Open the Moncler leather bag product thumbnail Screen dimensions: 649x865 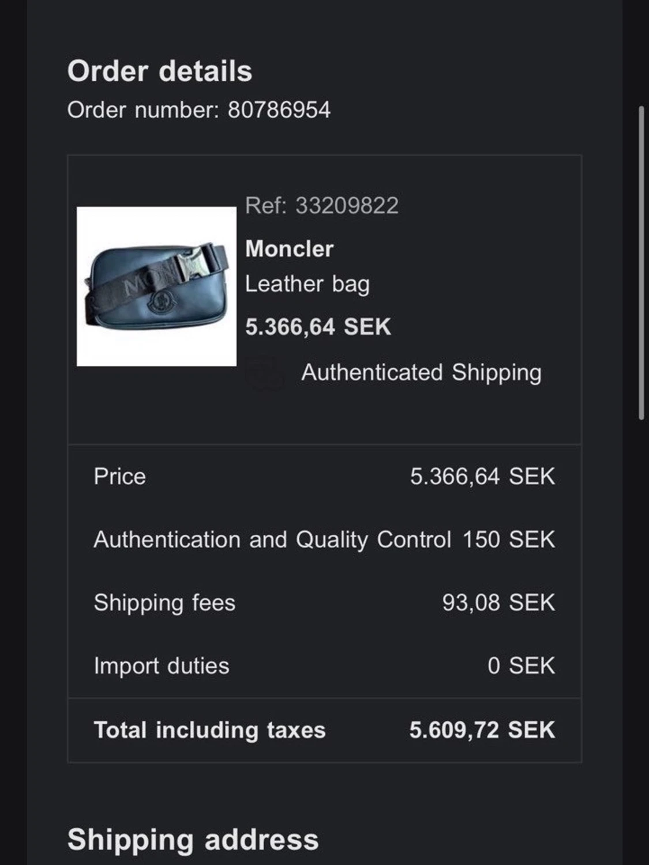tap(156, 286)
